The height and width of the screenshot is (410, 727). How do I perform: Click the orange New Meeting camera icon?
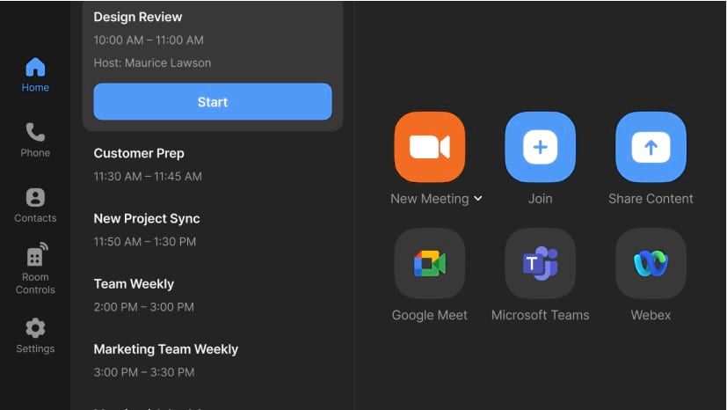pos(429,147)
